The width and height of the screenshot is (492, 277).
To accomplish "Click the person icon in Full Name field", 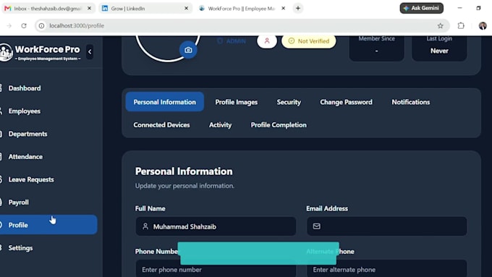I will tap(145, 226).
